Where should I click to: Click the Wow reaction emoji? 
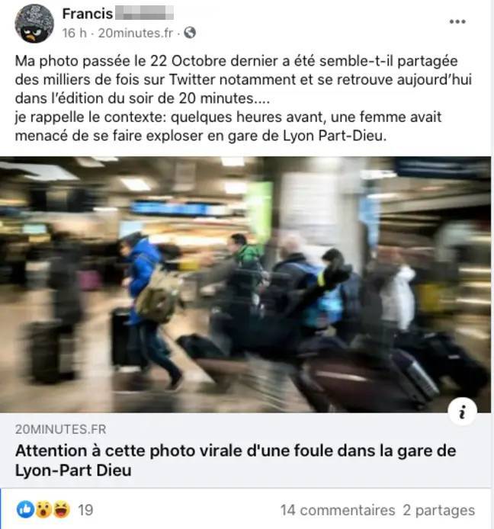(x=43, y=509)
